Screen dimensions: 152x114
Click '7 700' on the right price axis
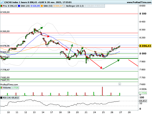[x=142, y=78]
